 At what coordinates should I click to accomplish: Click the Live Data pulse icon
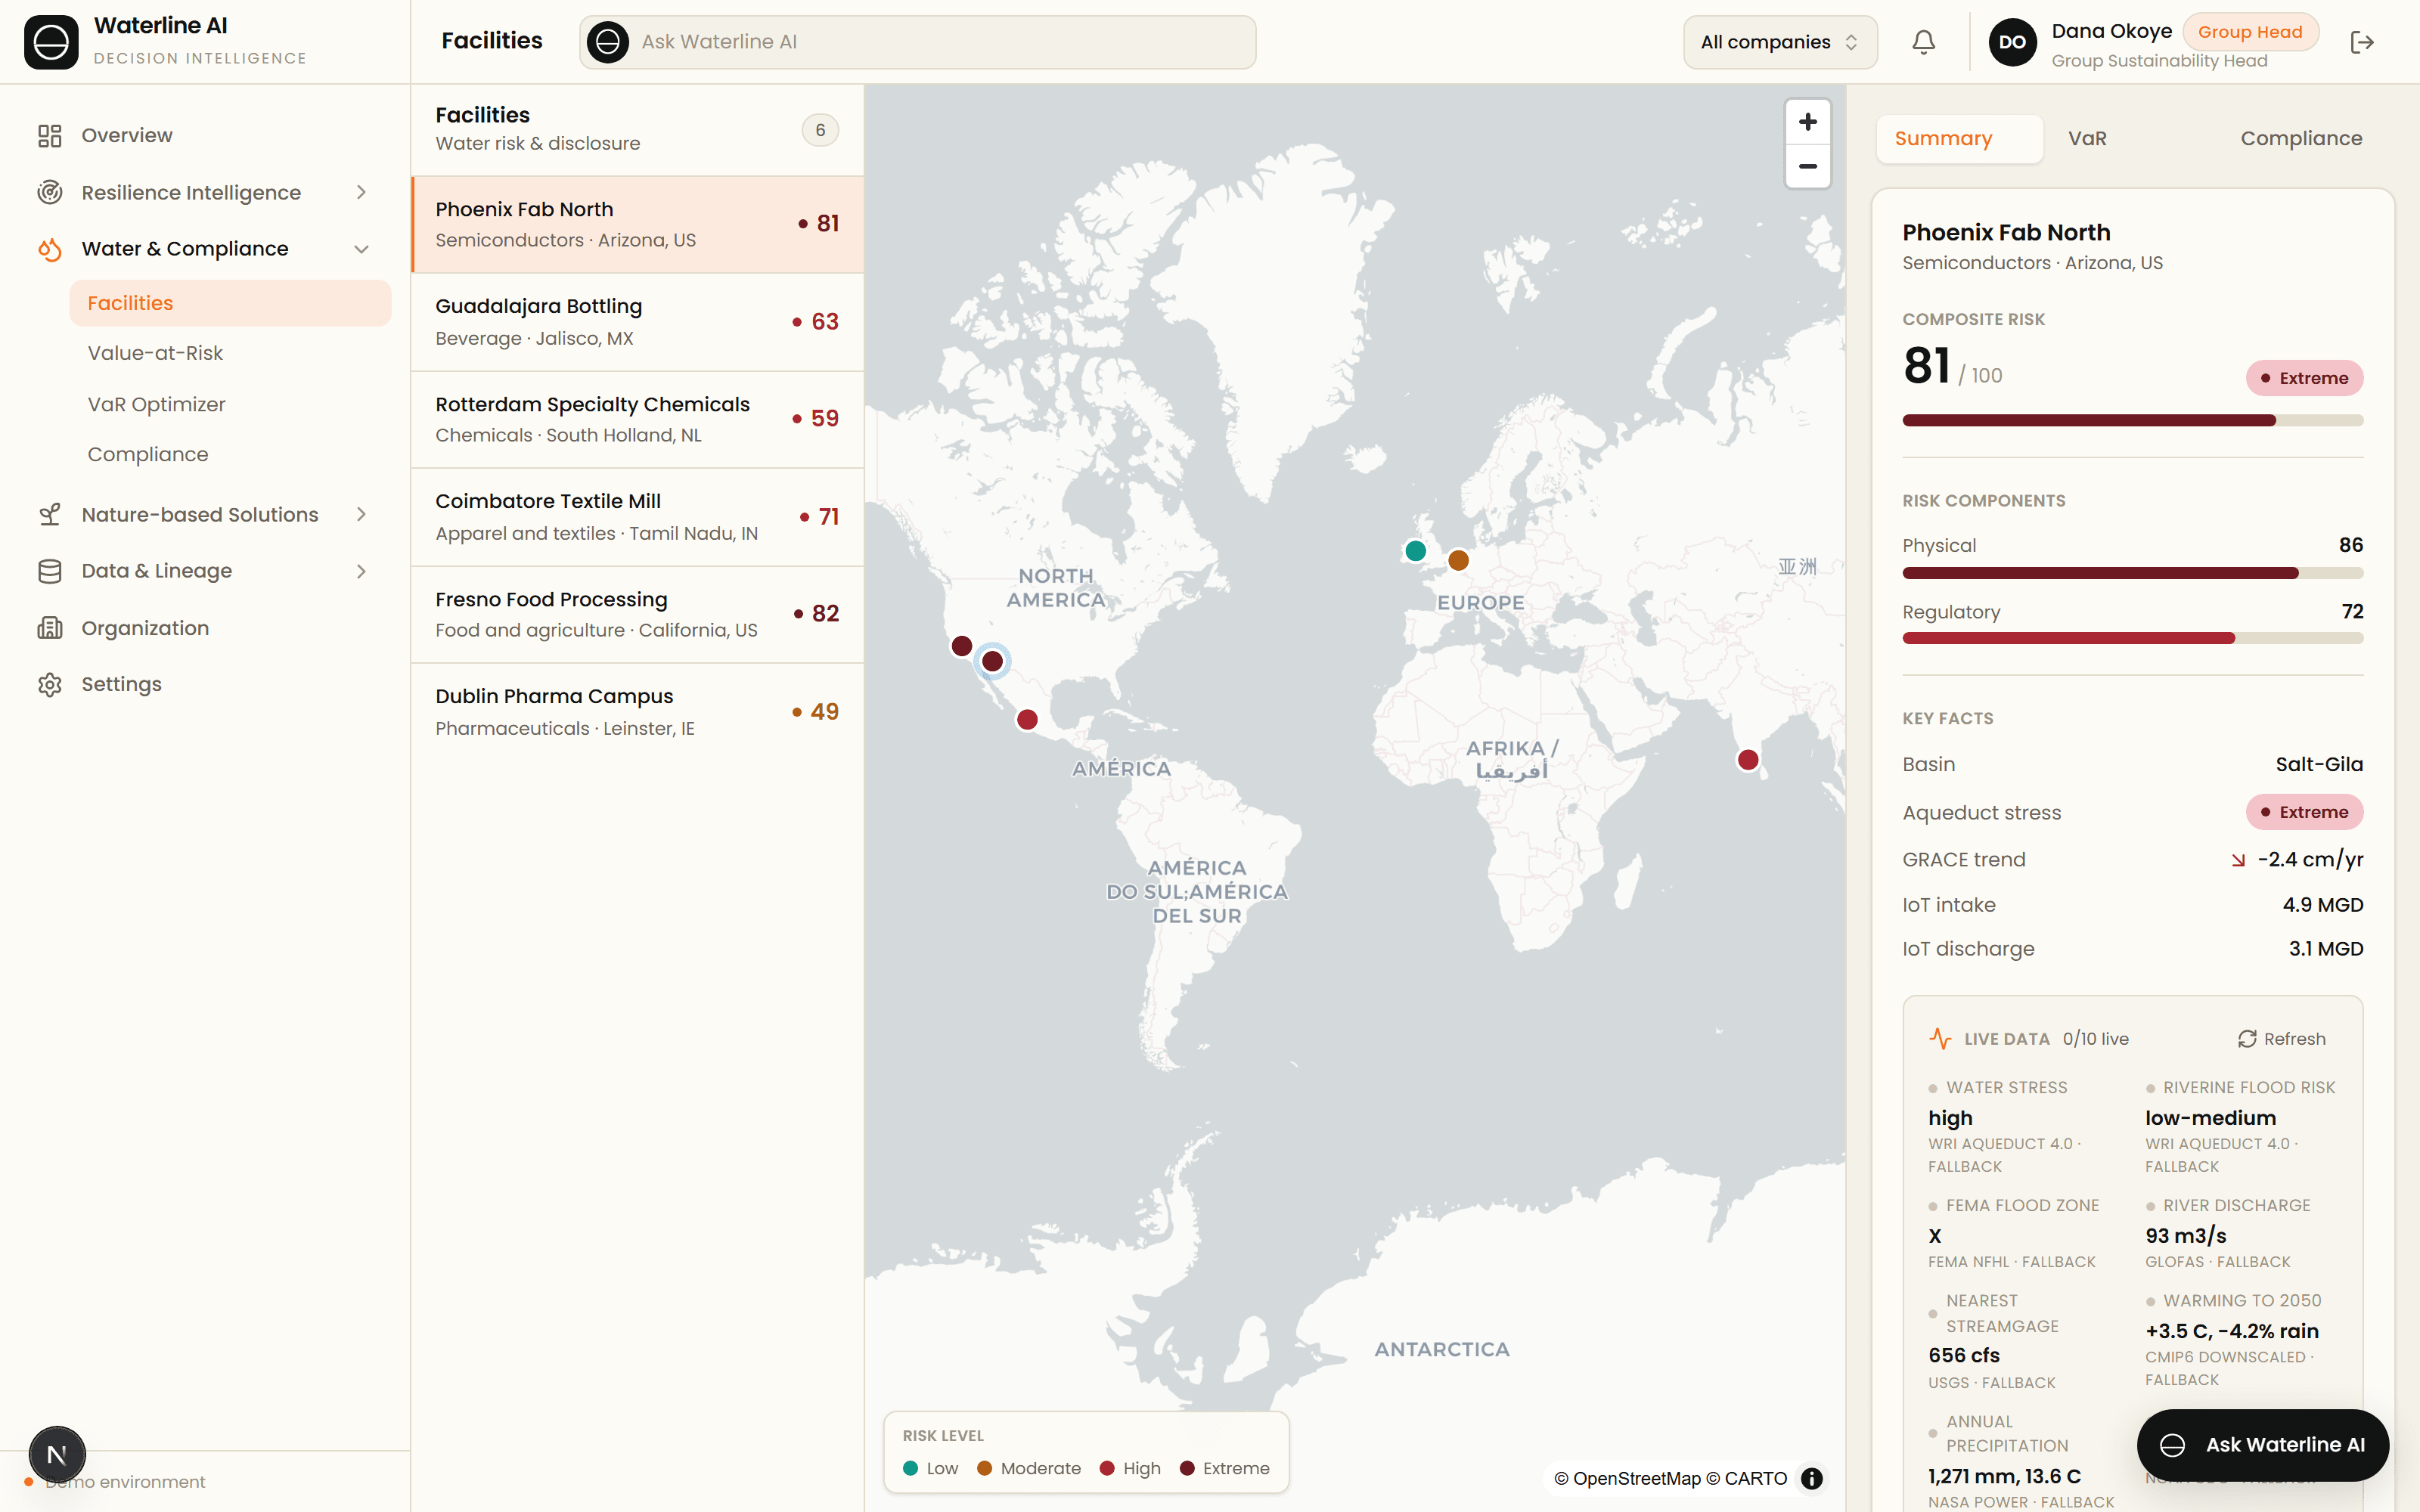pyautogui.click(x=1940, y=1039)
